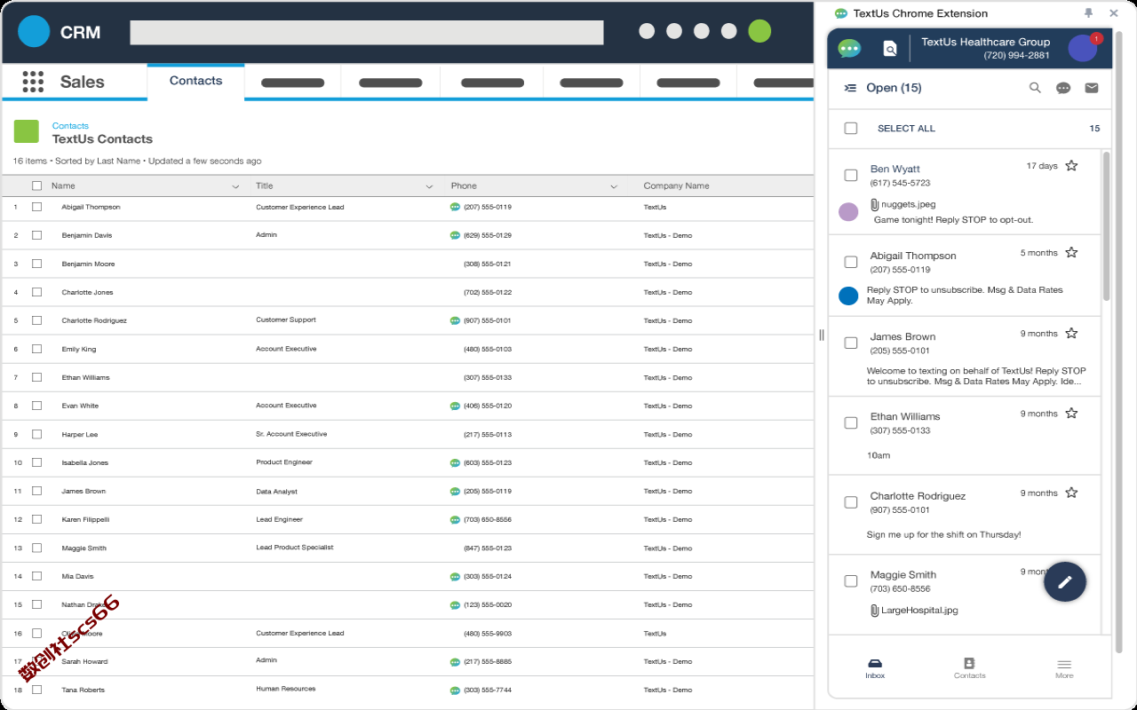The image size is (1137, 710).
Task: Click the TextUs Healthcare Group account name
Action: (985, 42)
